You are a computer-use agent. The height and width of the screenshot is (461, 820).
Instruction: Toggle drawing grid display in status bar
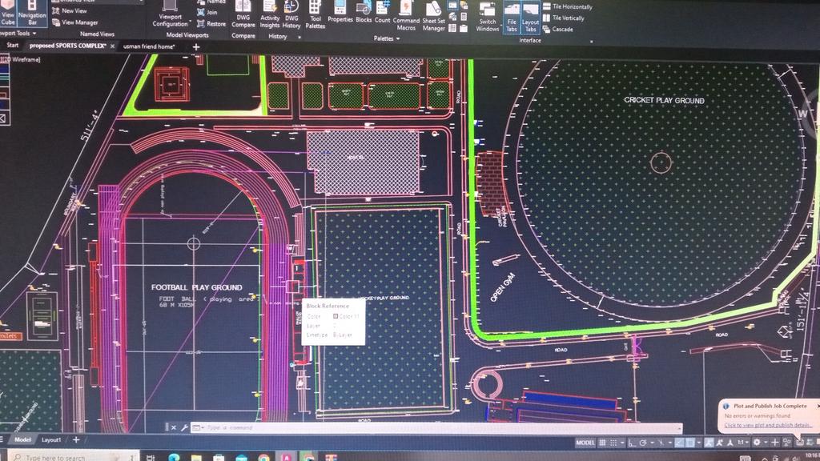pyautogui.click(x=602, y=443)
